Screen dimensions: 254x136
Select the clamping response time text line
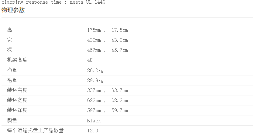(53, 2)
